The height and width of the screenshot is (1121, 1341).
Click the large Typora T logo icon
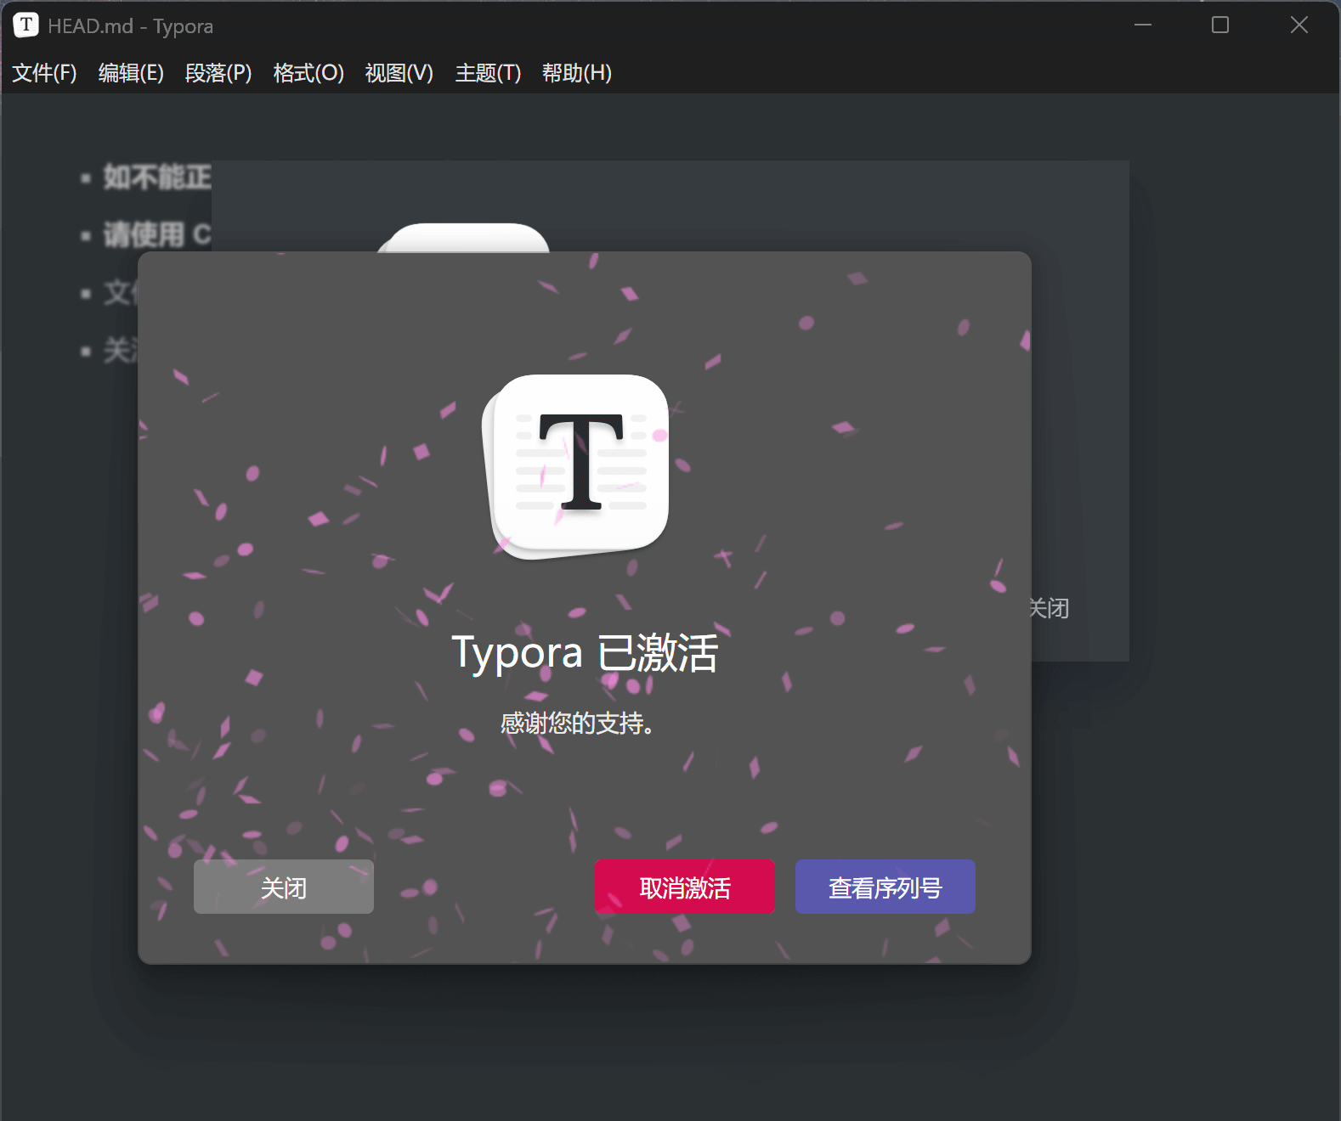(x=576, y=466)
